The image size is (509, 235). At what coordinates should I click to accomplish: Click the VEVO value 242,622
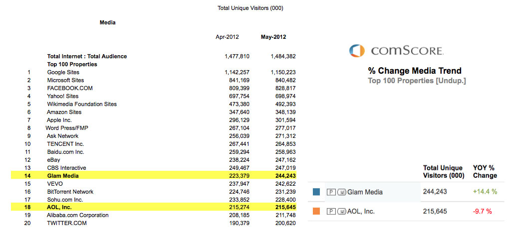click(286, 184)
